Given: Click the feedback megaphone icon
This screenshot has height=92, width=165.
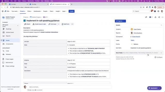Looking at the screenshot, I should tap(146, 17).
